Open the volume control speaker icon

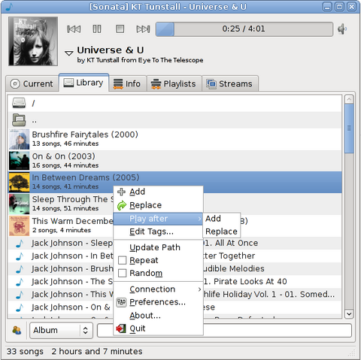pos(342,29)
